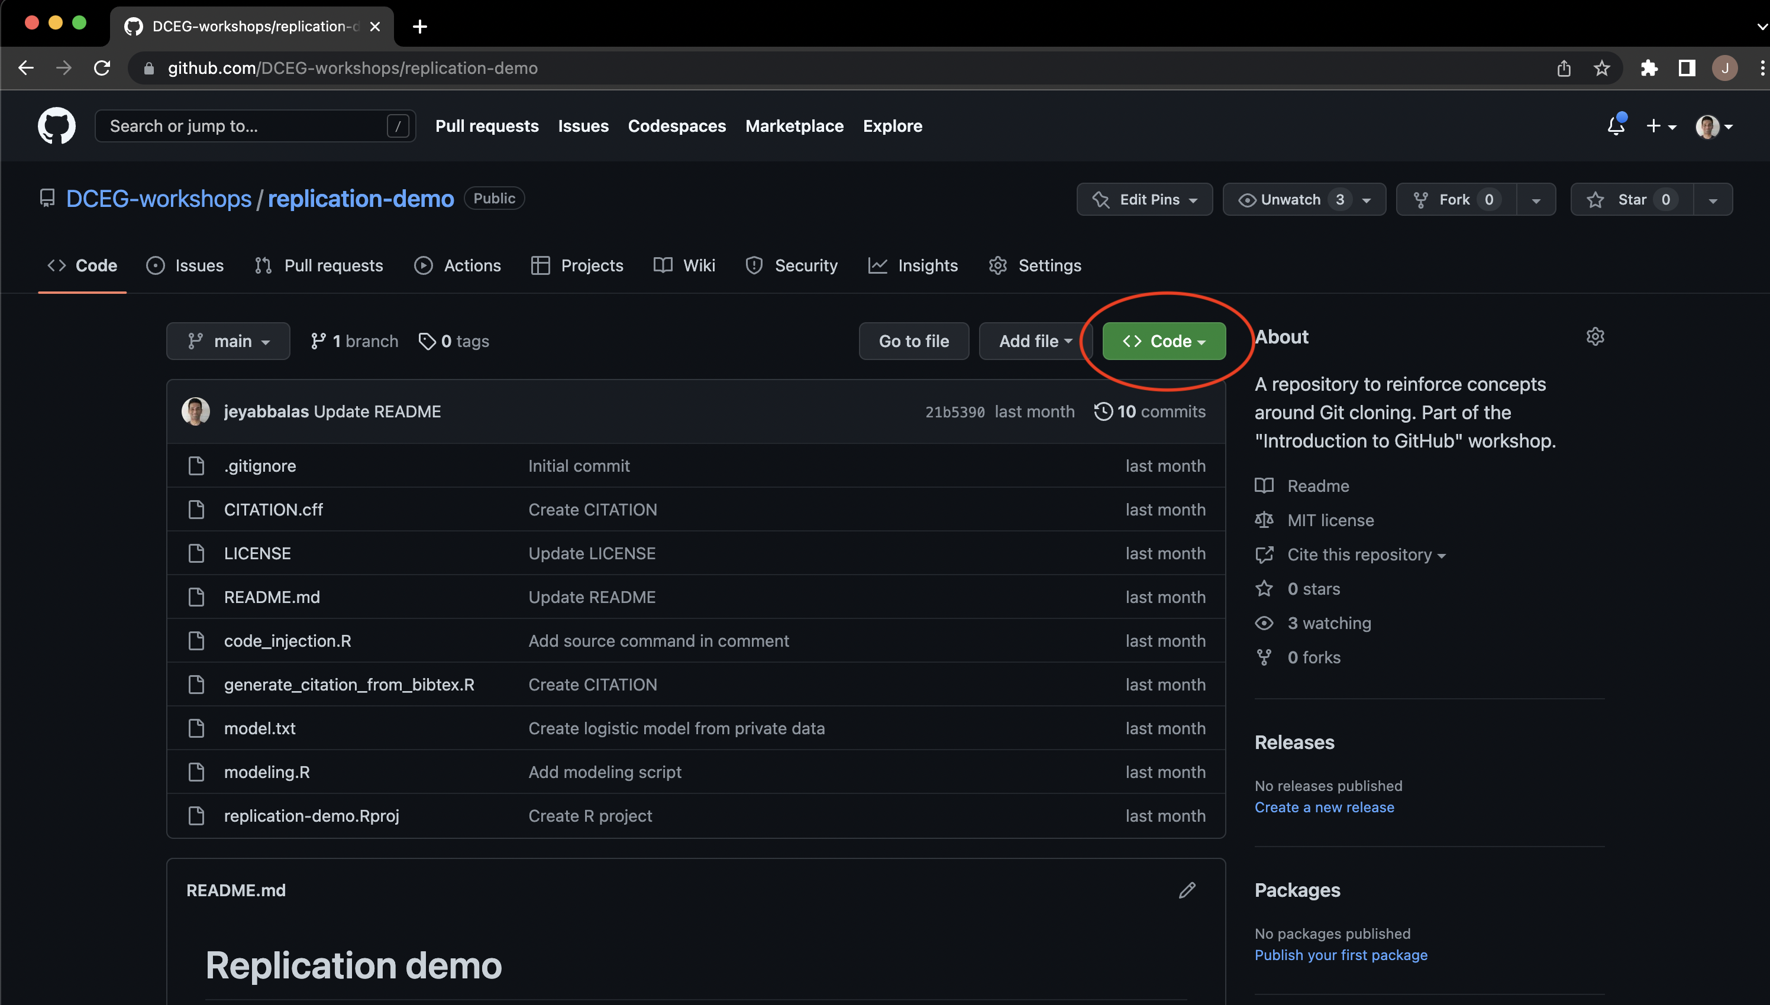Switch to Settings tab

tap(1035, 266)
